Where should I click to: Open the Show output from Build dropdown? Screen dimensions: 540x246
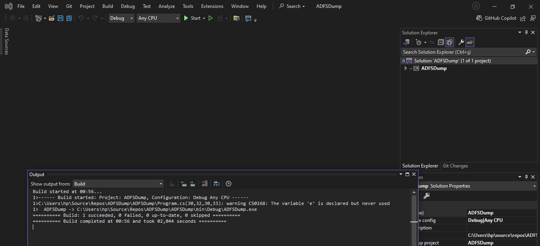118,184
